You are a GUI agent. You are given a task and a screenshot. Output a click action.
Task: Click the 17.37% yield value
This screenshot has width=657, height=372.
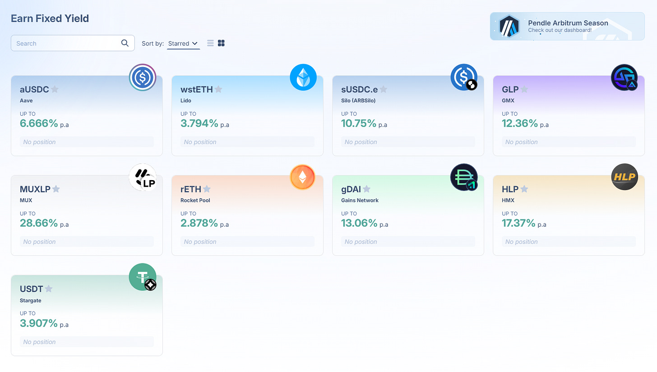[x=518, y=223]
